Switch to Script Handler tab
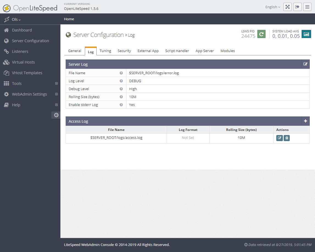 point(177,51)
